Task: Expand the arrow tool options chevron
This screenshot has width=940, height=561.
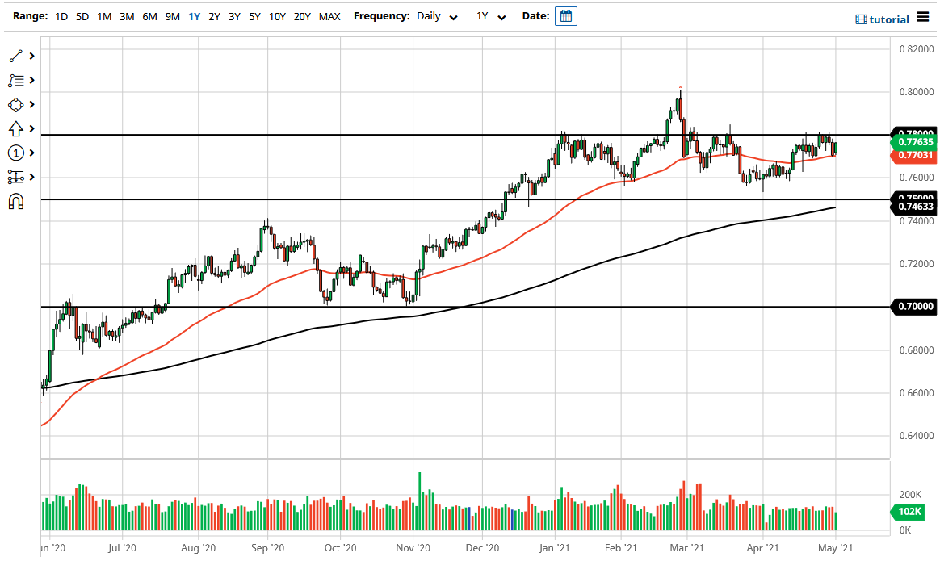Action: click(33, 128)
